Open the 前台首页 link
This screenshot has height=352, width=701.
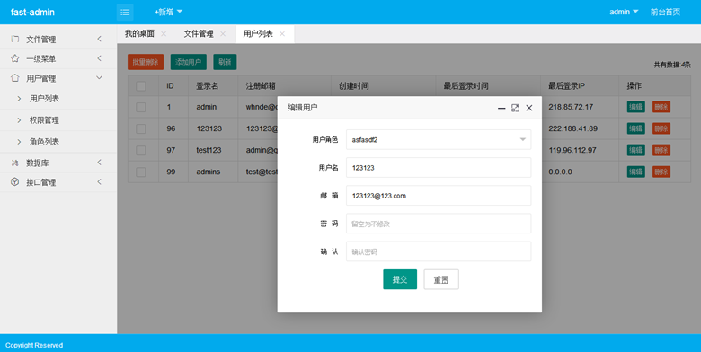pyautogui.click(x=665, y=12)
